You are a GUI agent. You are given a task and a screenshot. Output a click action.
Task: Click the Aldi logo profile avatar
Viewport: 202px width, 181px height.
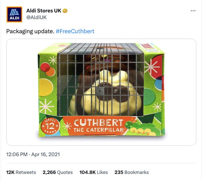pos(14,15)
